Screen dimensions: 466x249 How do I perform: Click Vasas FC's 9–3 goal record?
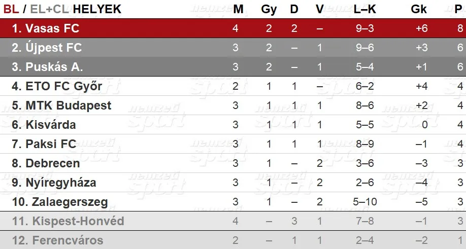(364, 28)
